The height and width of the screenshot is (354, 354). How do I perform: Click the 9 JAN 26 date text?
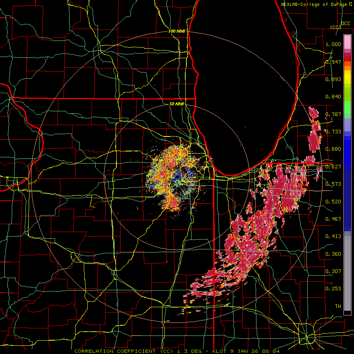click(244, 351)
